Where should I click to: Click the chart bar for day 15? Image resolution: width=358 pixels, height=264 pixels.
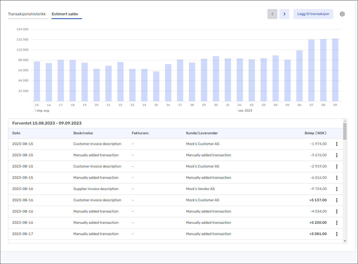tap(37, 81)
